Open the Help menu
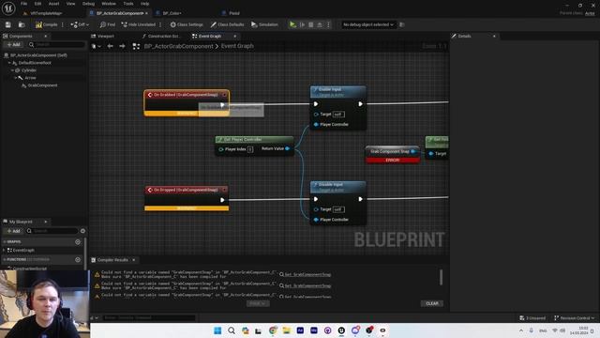 point(144,4)
